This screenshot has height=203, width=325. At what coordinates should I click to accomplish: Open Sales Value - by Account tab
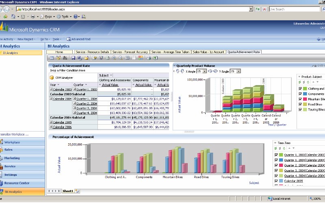(x=208, y=52)
